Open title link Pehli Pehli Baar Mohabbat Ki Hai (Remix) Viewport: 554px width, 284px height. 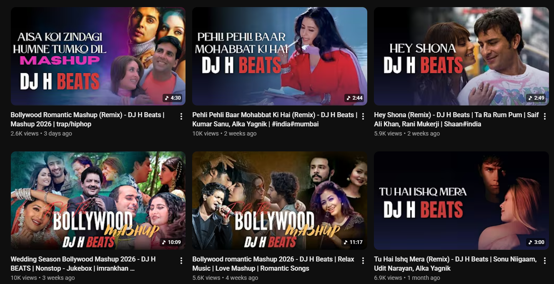275,119
